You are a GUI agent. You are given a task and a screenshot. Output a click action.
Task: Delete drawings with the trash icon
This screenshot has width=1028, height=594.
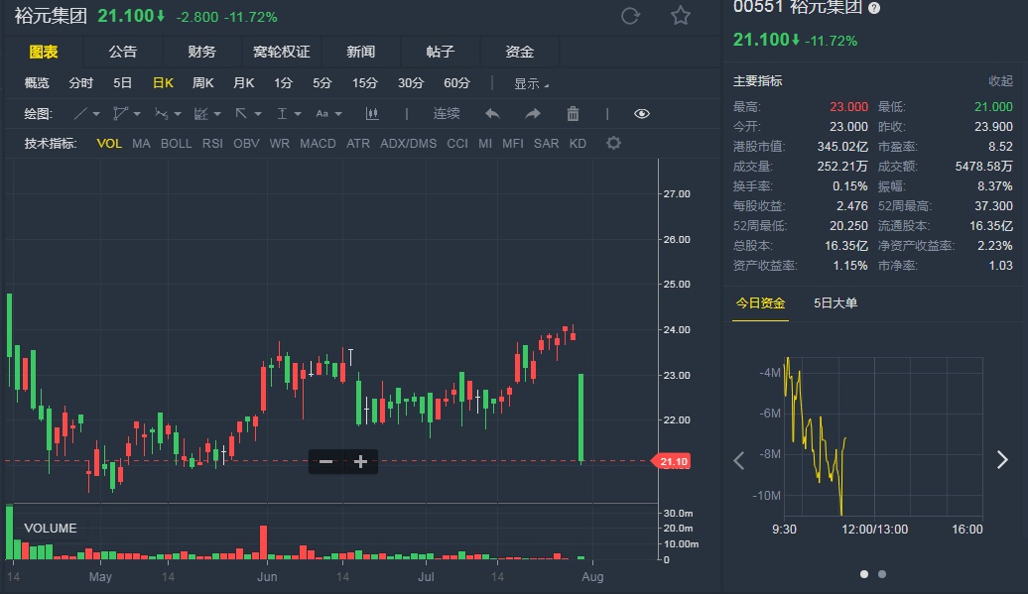pos(573,114)
